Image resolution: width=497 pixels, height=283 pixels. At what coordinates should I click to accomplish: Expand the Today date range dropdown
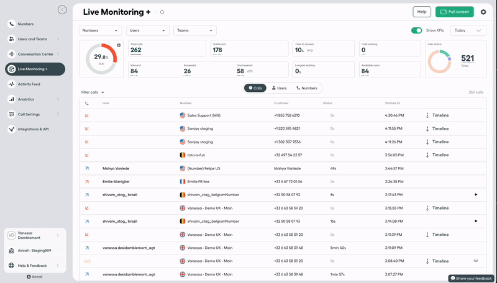pos(468,30)
